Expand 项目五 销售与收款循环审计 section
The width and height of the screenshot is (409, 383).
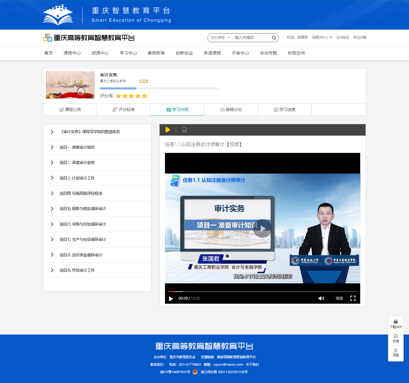tap(97, 209)
